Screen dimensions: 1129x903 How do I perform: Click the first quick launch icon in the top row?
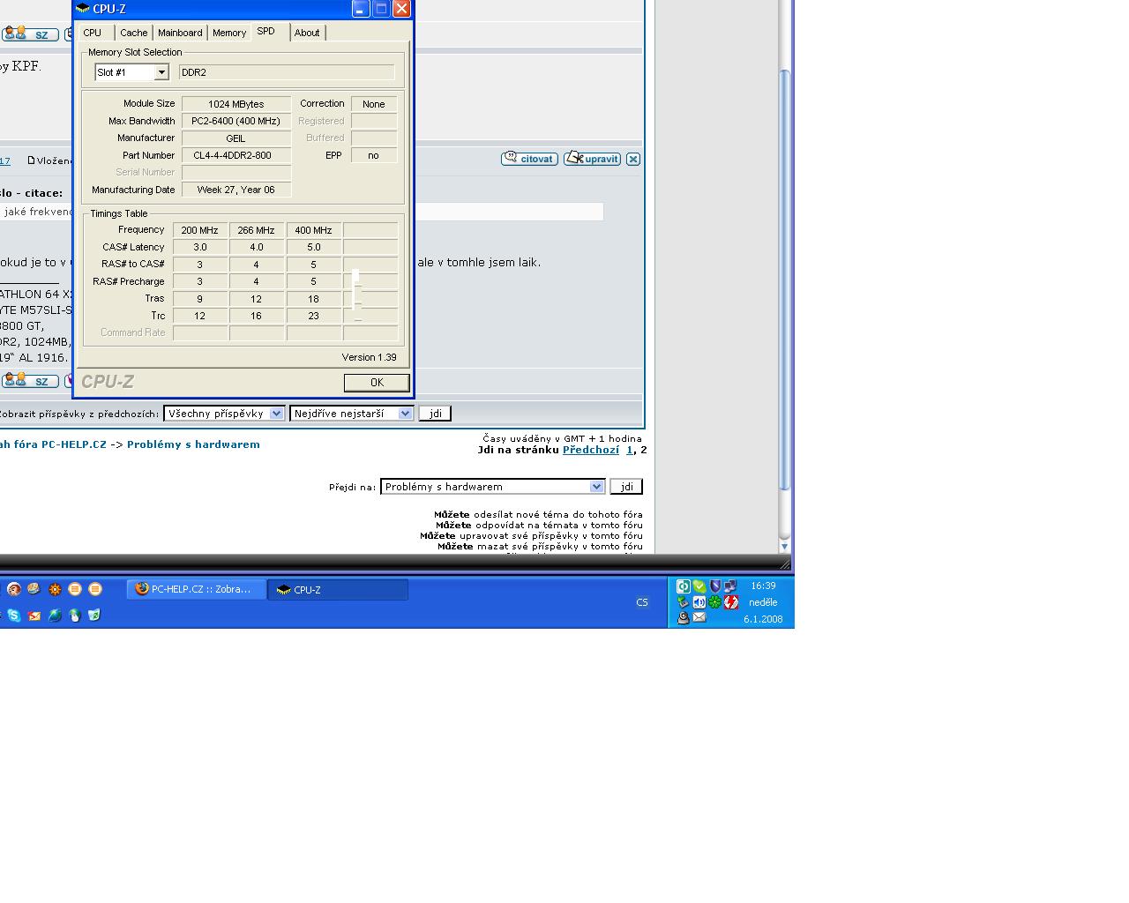pos(13,588)
